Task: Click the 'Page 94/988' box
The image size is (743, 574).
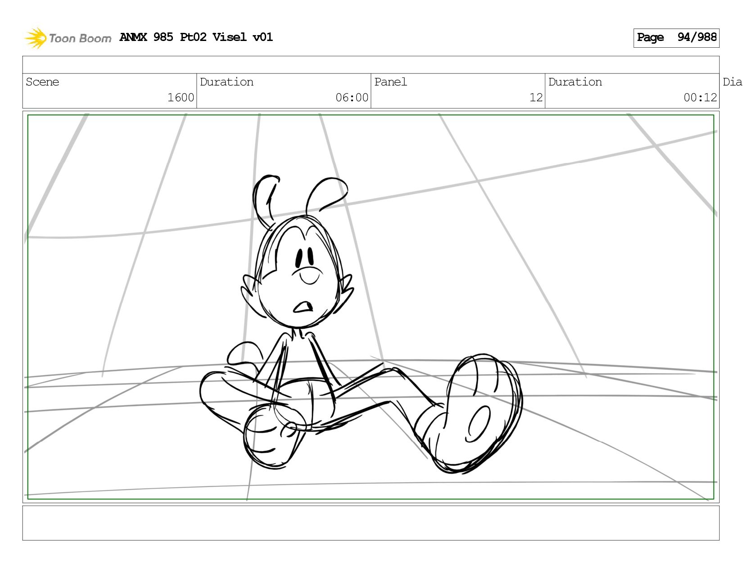Action: (x=676, y=38)
